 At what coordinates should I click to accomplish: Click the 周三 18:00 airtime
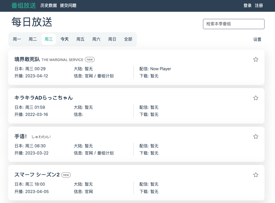coord(35,184)
